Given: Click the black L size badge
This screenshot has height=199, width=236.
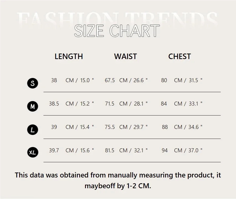Looking at the screenshot, I should click(33, 130).
